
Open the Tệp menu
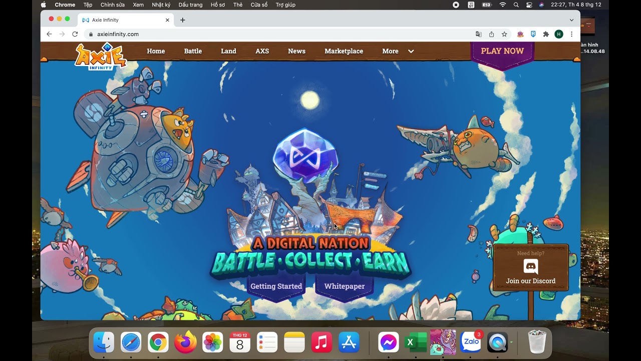tap(88, 5)
